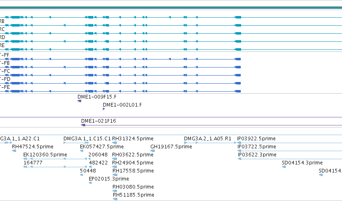Click the IP03722.5prime arrow glyph
Screen dimensions: 342x201
[239, 151]
